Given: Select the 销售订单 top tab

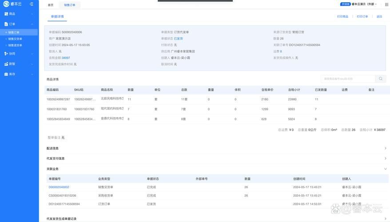Looking at the screenshot, I should tap(70, 5).
